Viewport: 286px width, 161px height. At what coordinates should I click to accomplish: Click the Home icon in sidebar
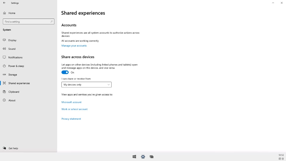pyautogui.click(x=4, y=13)
